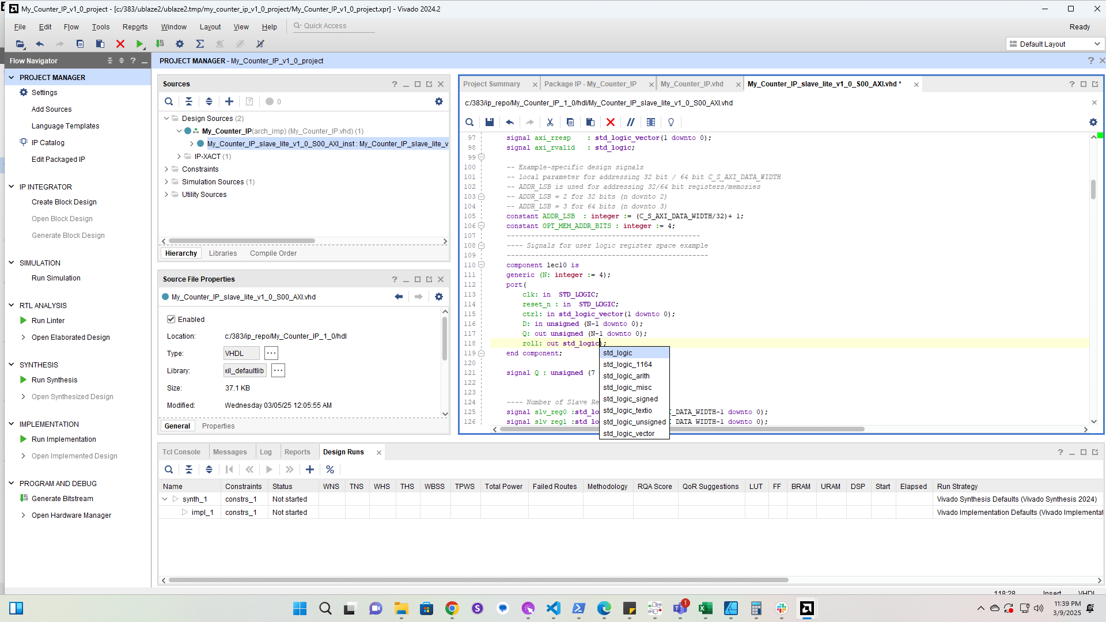Click the Run Synthesis green play icon
This screenshot has width=1106, height=622.
[24, 380]
